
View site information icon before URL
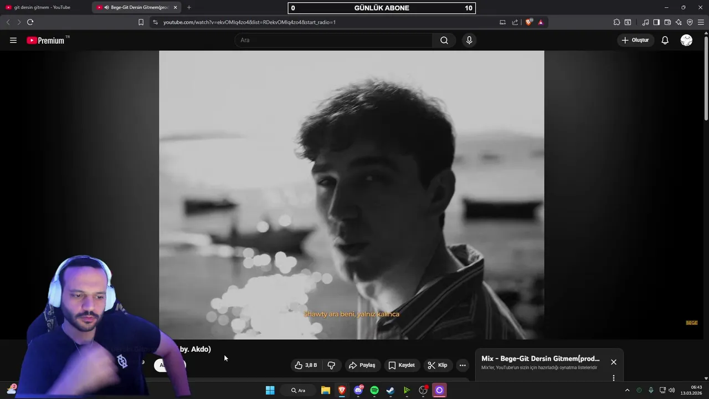pos(155,22)
